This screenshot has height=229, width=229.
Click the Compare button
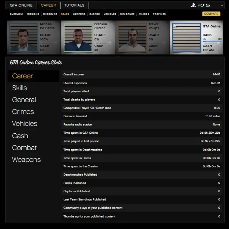(211, 14)
